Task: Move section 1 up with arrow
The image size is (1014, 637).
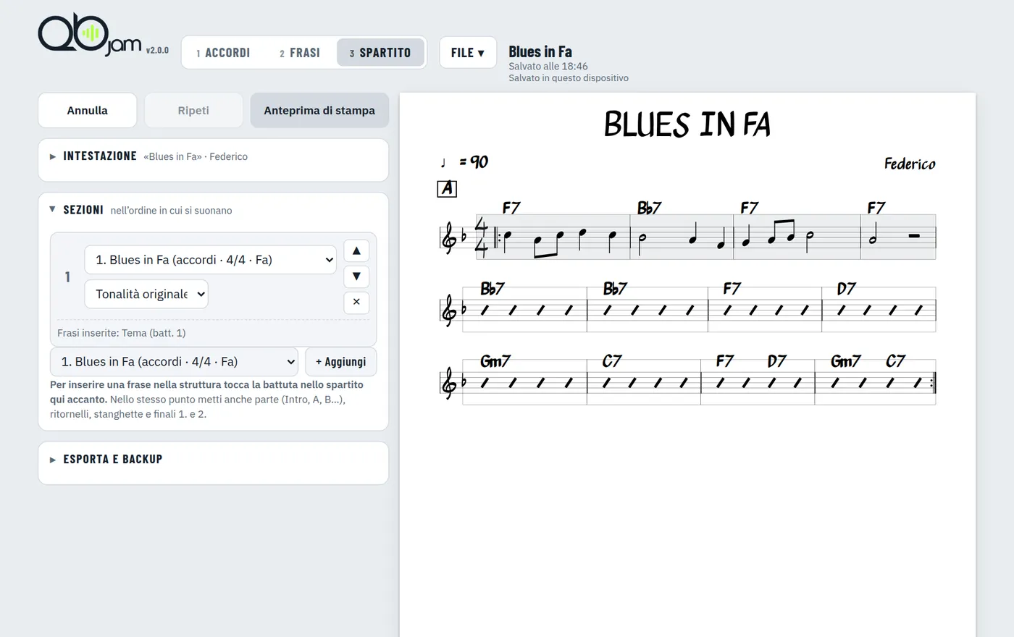Action: 356,250
